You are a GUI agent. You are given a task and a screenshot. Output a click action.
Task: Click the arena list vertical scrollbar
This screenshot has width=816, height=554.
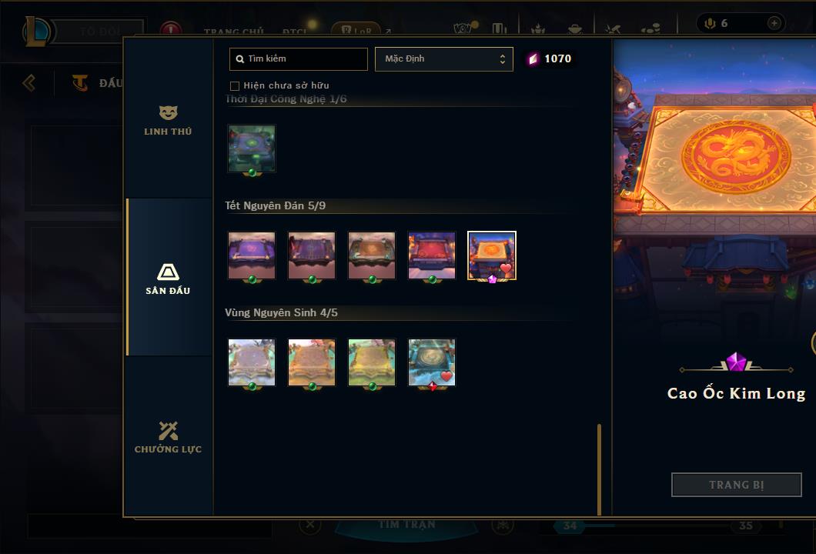click(599, 469)
